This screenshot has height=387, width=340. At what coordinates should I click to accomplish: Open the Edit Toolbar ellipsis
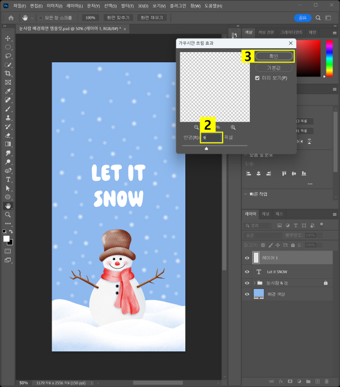tap(8, 223)
